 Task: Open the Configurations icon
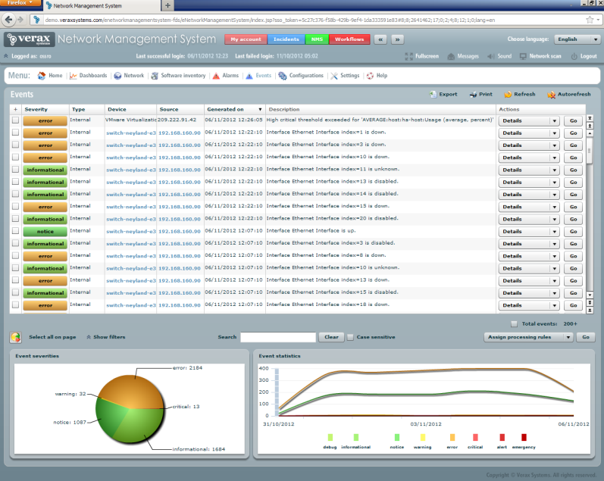283,76
